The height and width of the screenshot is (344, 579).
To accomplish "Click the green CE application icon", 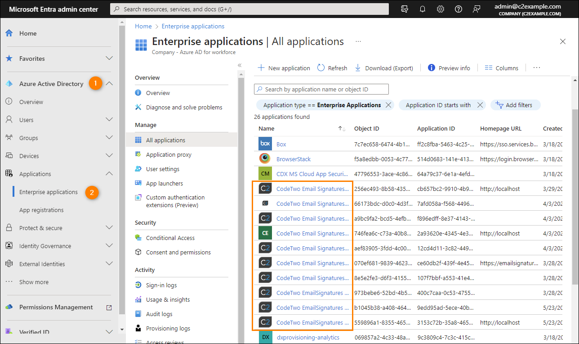I will pyautogui.click(x=265, y=233).
